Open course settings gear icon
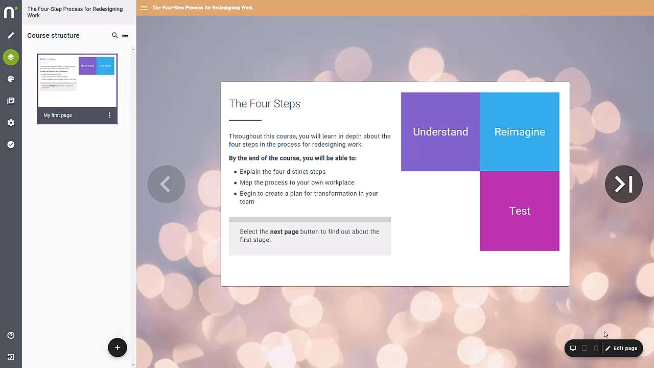The image size is (654, 368). tap(11, 123)
